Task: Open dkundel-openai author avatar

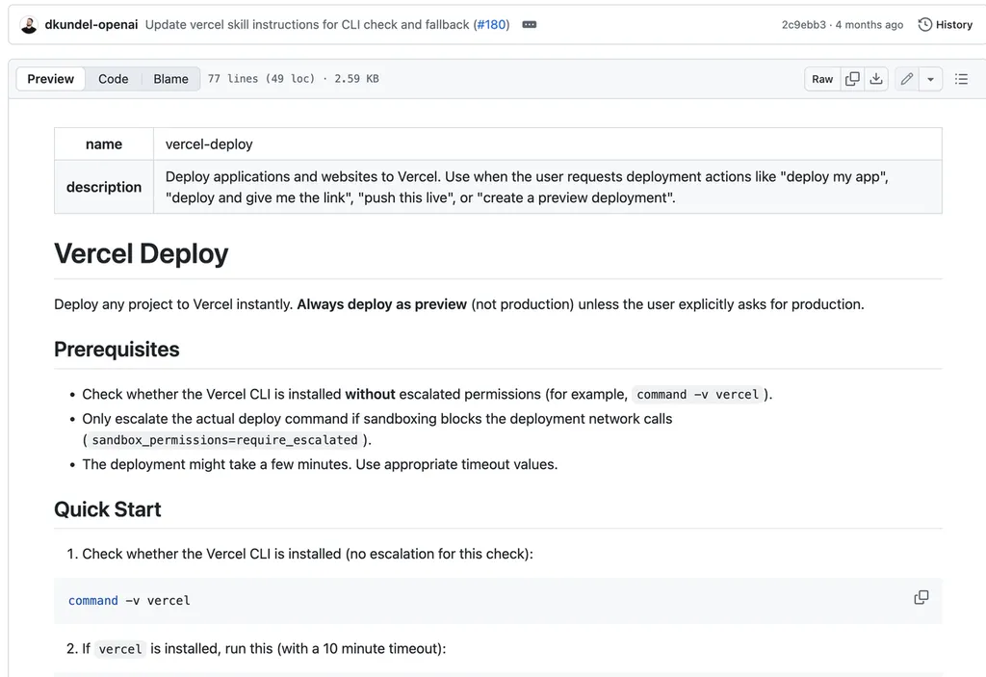Action: point(29,25)
